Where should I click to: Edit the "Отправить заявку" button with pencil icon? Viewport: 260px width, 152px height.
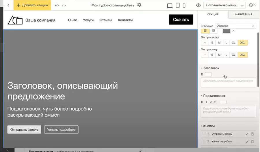tap(247, 134)
